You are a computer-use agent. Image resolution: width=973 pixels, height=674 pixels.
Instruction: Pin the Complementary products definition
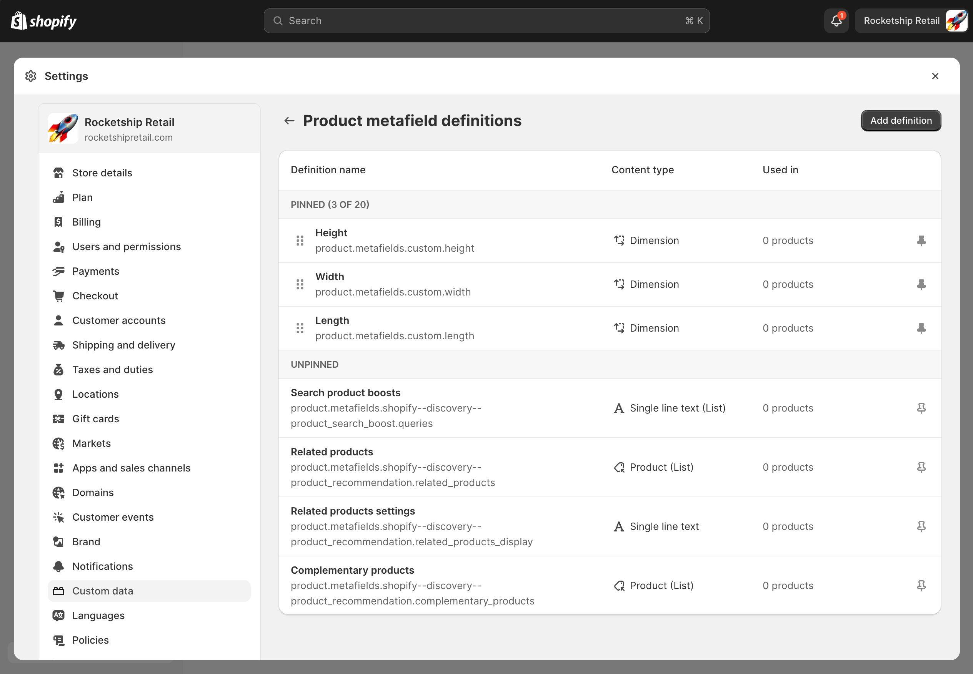[x=921, y=585]
